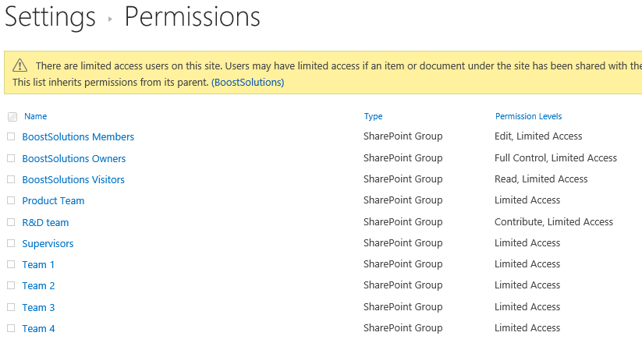Tick the R&D team checkbox
The height and width of the screenshot is (350, 642).
[x=11, y=222]
